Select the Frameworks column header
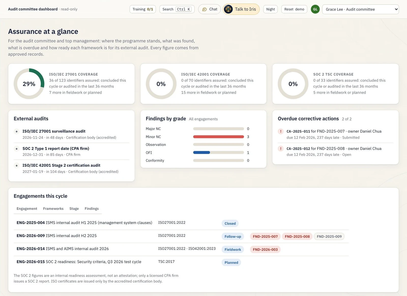 tap(53, 208)
